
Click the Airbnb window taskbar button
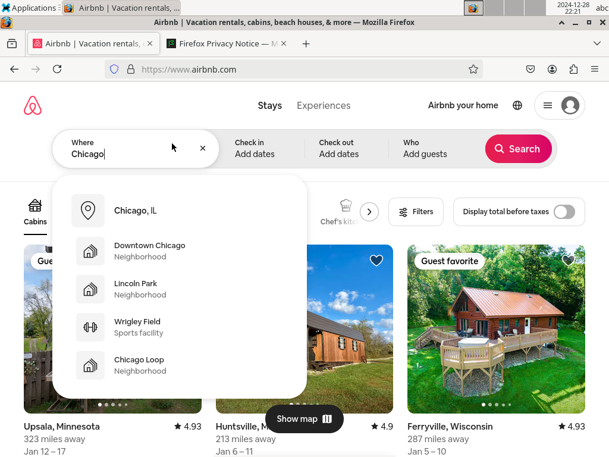pyautogui.click(x=121, y=8)
